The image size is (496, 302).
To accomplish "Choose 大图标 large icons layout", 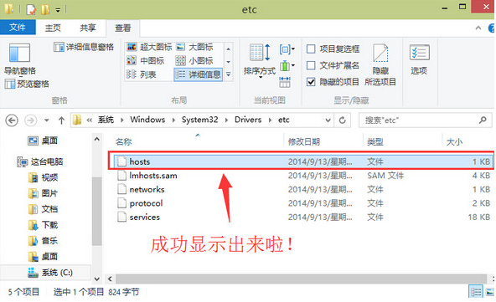I will (195, 47).
